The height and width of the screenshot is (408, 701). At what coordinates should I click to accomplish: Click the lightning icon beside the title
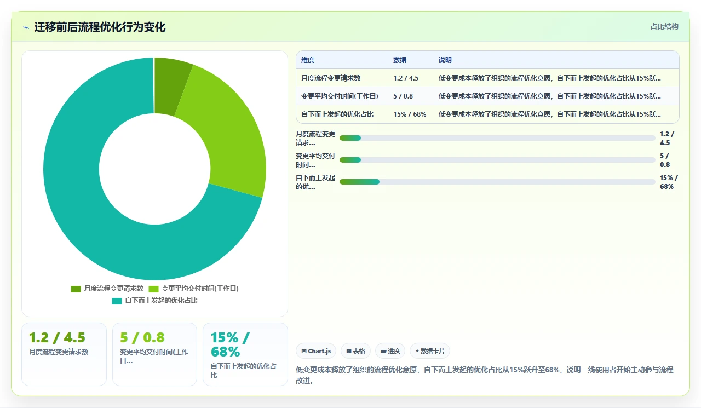[26, 27]
